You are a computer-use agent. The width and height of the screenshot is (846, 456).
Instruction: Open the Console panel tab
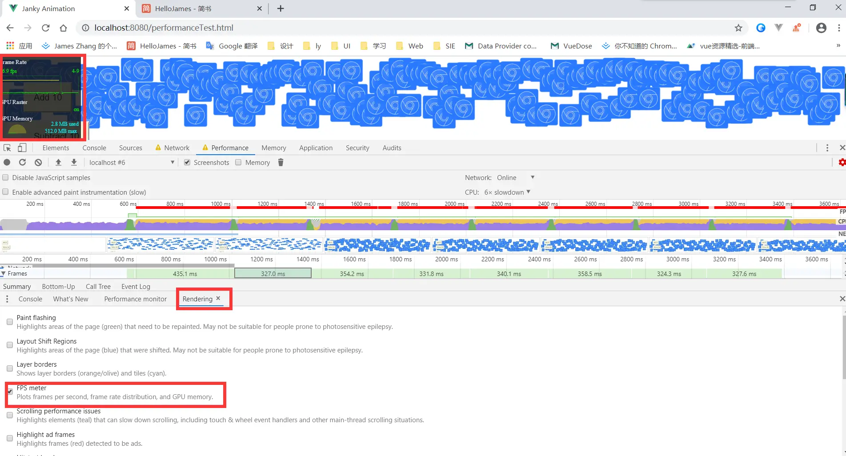pos(94,148)
